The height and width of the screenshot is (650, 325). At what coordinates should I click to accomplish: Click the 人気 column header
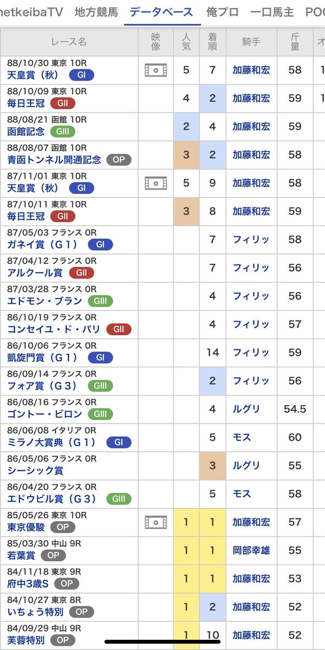(186, 42)
